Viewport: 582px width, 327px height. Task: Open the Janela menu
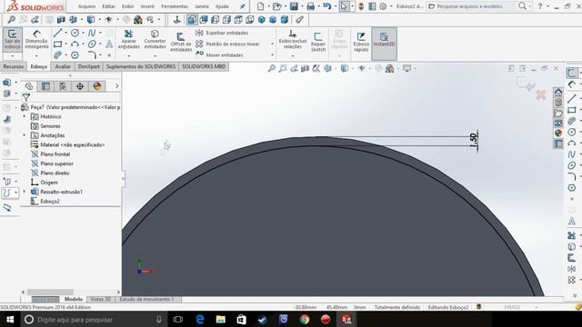pyautogui.click(x=202, y=6)
